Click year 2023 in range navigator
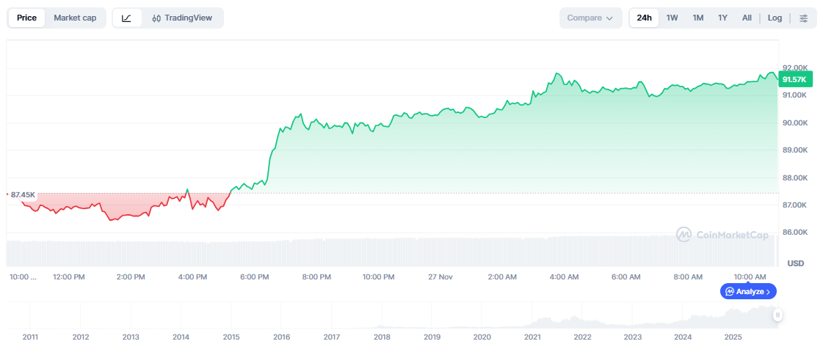 (632, 337)
